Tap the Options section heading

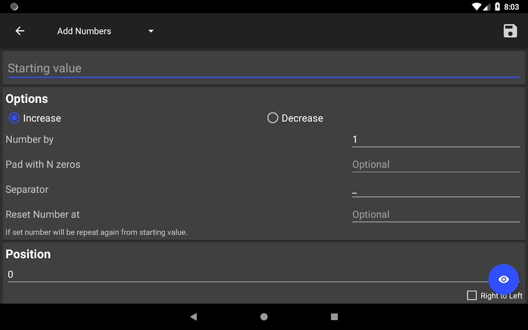27,99
